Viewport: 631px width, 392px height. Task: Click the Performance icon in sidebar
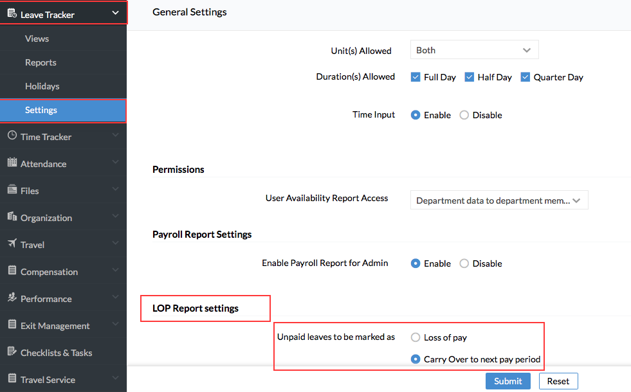12,298
